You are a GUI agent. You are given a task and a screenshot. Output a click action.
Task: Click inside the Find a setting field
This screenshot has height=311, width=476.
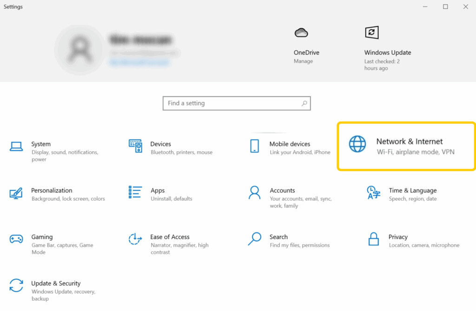point(232,103)
